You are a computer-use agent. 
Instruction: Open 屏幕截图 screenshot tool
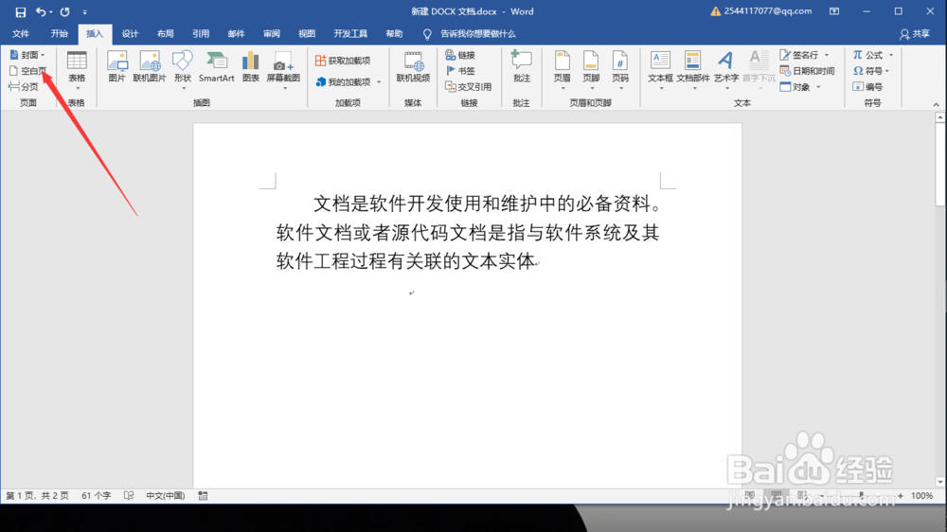pyautogui.click(x=283, y=70)
